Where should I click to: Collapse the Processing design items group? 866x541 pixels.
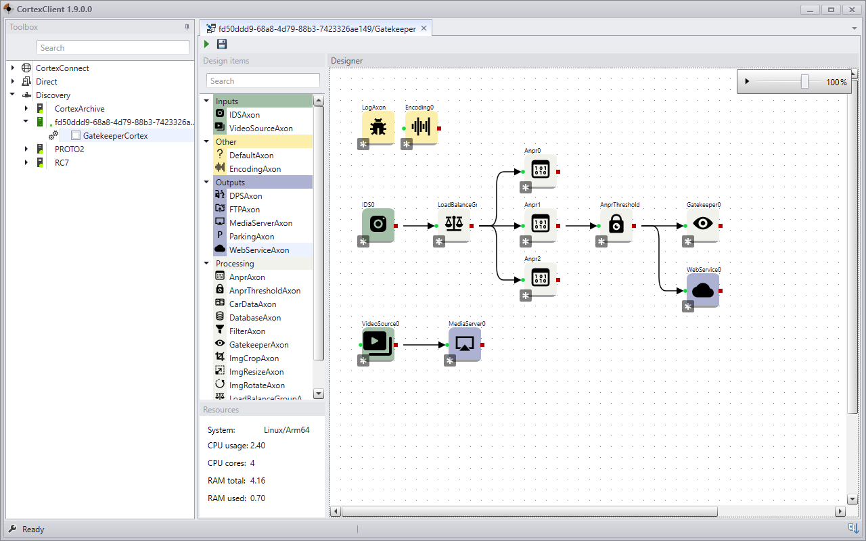207,264
